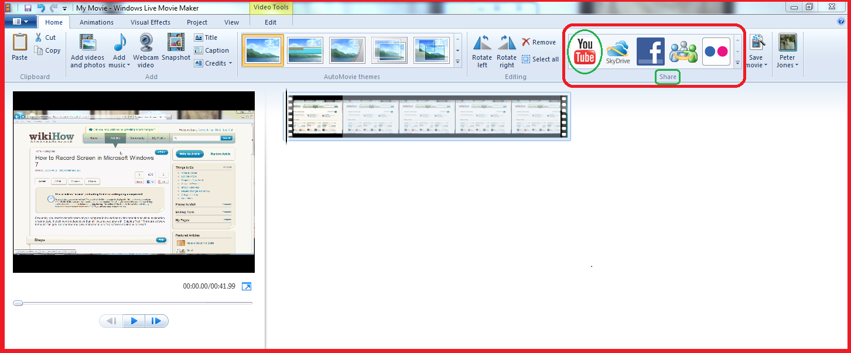Cut the selected item

pyautogui.click(x=46, y=37)
